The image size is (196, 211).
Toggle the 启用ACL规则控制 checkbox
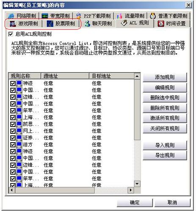click(11, 34)
